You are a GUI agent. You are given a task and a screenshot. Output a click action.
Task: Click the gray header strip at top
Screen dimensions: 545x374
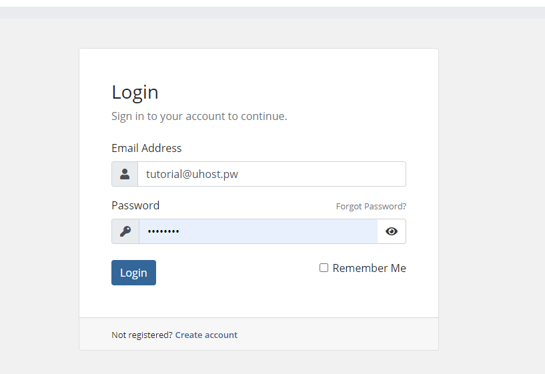pos(272,13)
